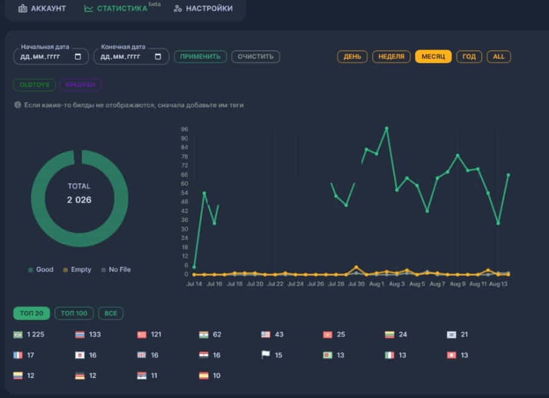Click the USA flag with 43

click(x=266, y=334)
